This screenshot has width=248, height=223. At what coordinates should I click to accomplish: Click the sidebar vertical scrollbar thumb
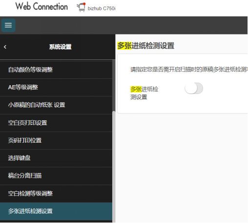pyautogui.click(x=114, y=167)
